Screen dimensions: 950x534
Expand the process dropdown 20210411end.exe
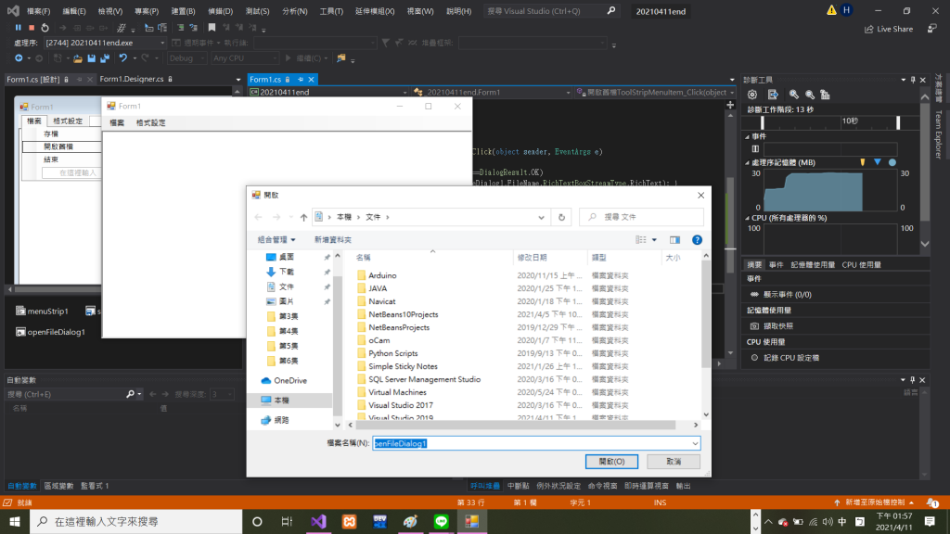162,43
